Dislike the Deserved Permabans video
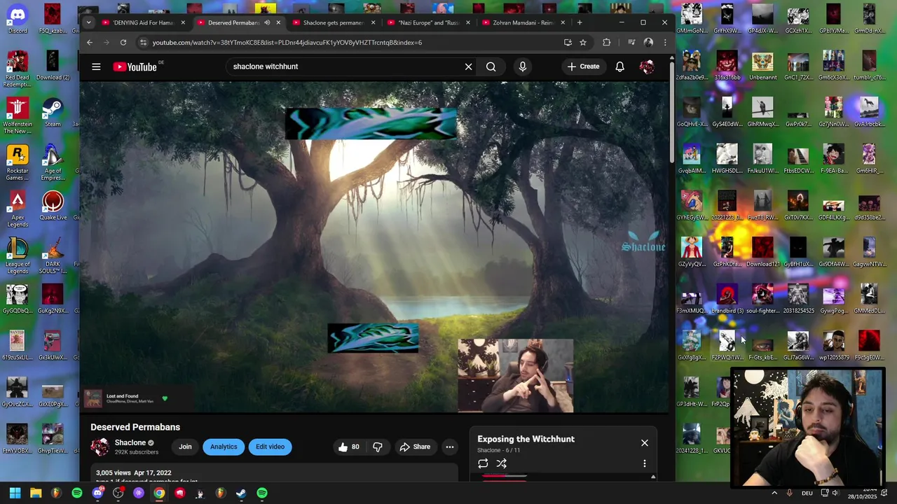This screenshot has width=897, height=504. (x=378, y=447)
